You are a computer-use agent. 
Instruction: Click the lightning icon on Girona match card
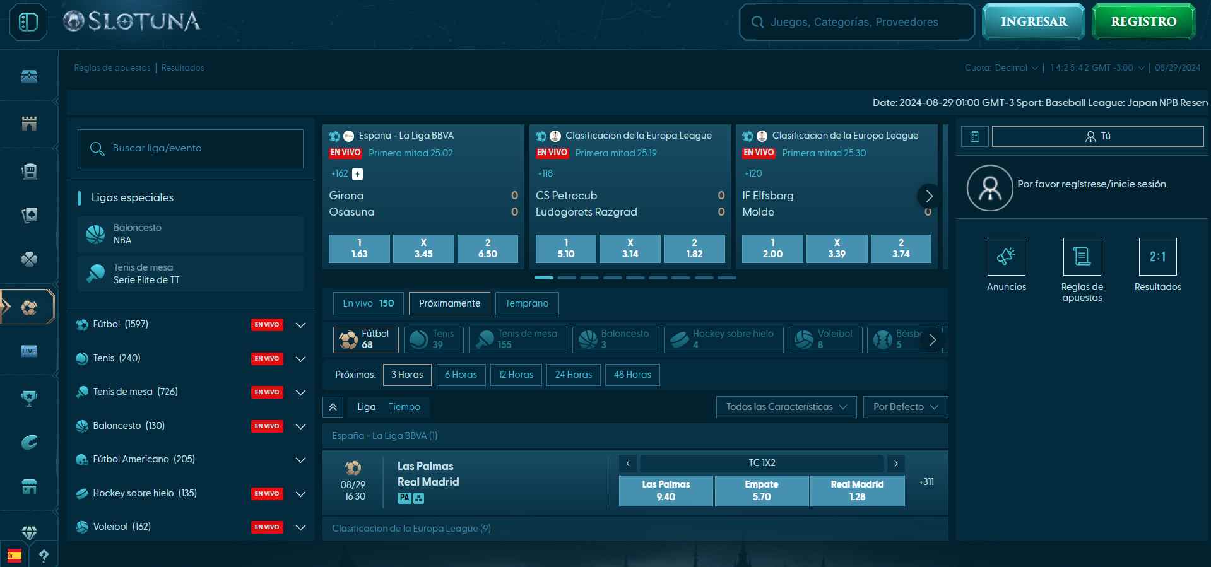click(357, 174)
